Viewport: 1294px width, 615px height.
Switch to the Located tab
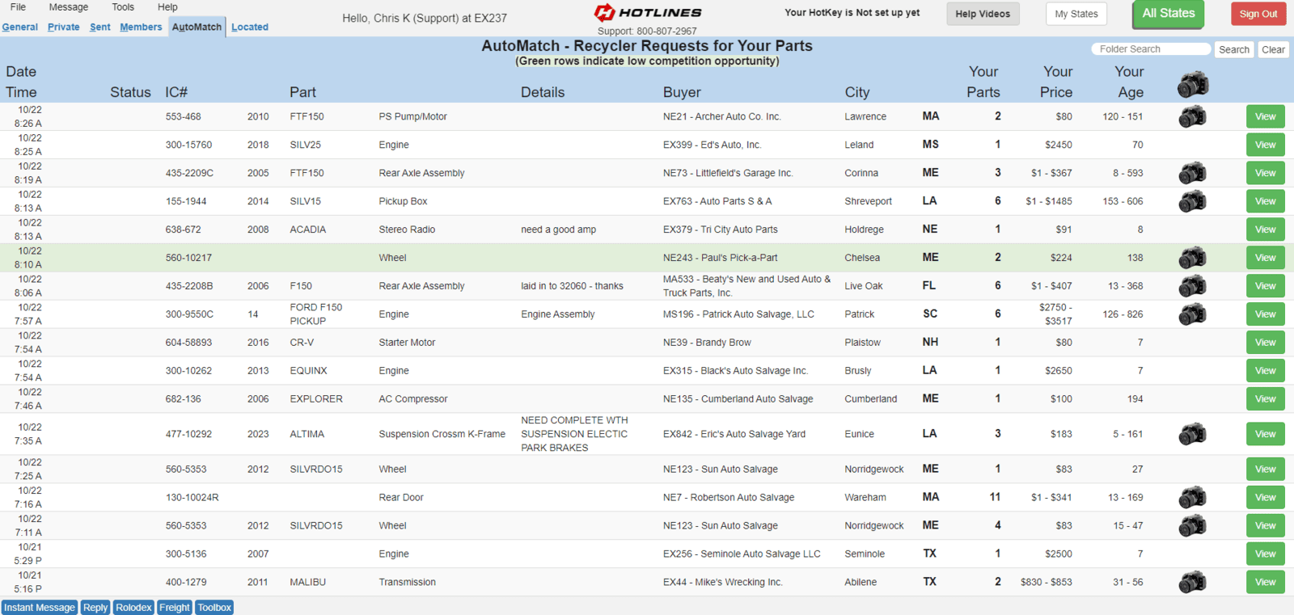(250, 27)
